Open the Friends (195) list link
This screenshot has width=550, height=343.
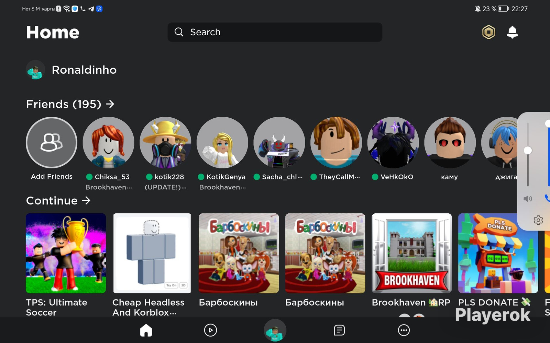tap(70, 104)
